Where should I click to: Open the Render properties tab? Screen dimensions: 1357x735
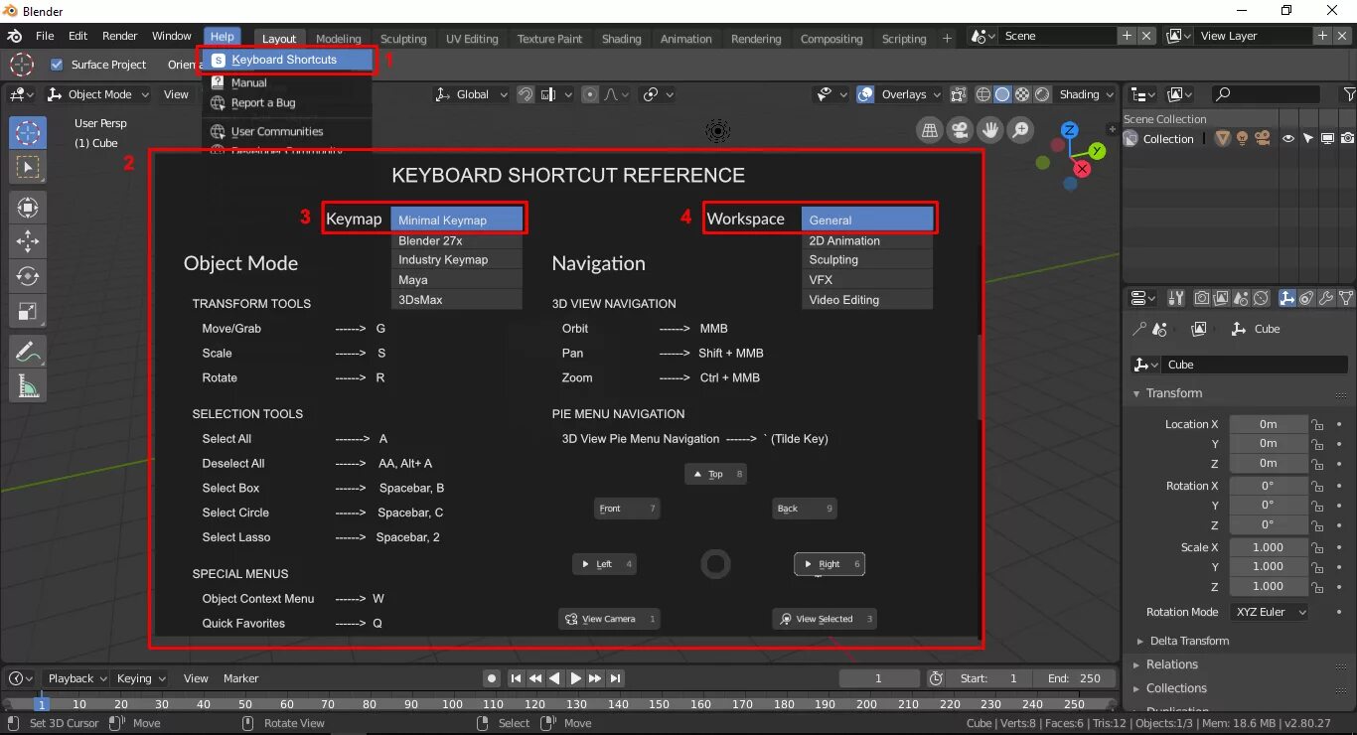(1202, 298)
